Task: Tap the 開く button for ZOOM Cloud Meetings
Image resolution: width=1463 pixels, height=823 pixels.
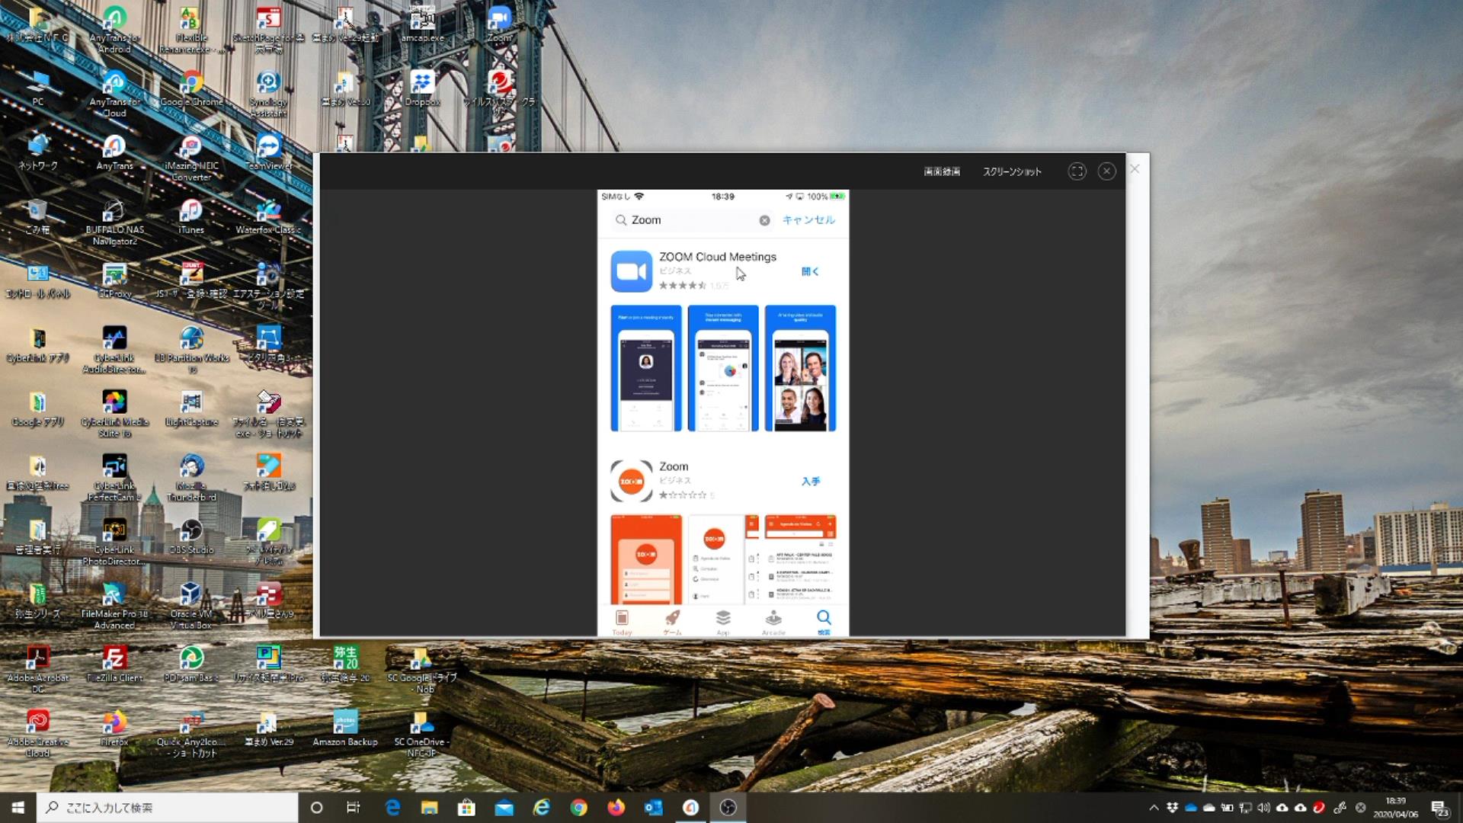Action: 810,271
